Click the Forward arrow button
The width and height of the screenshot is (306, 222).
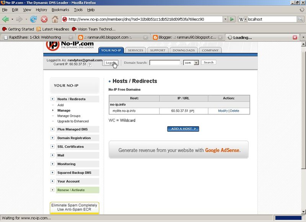(x=19, y=19)
